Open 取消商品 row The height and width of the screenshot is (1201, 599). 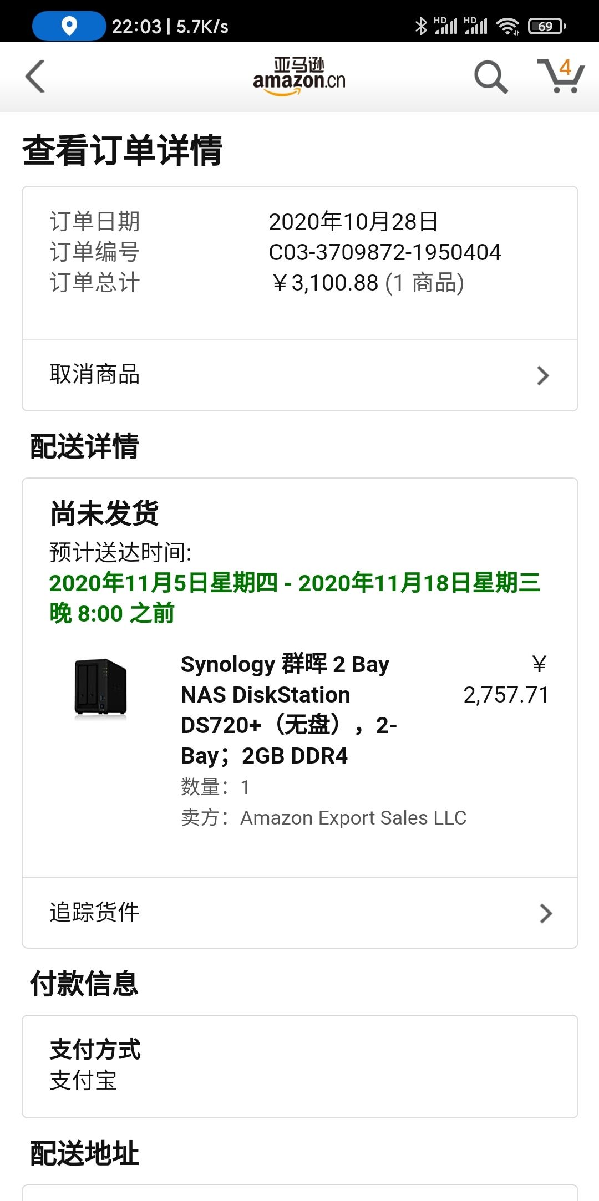[x=300, y=375]
